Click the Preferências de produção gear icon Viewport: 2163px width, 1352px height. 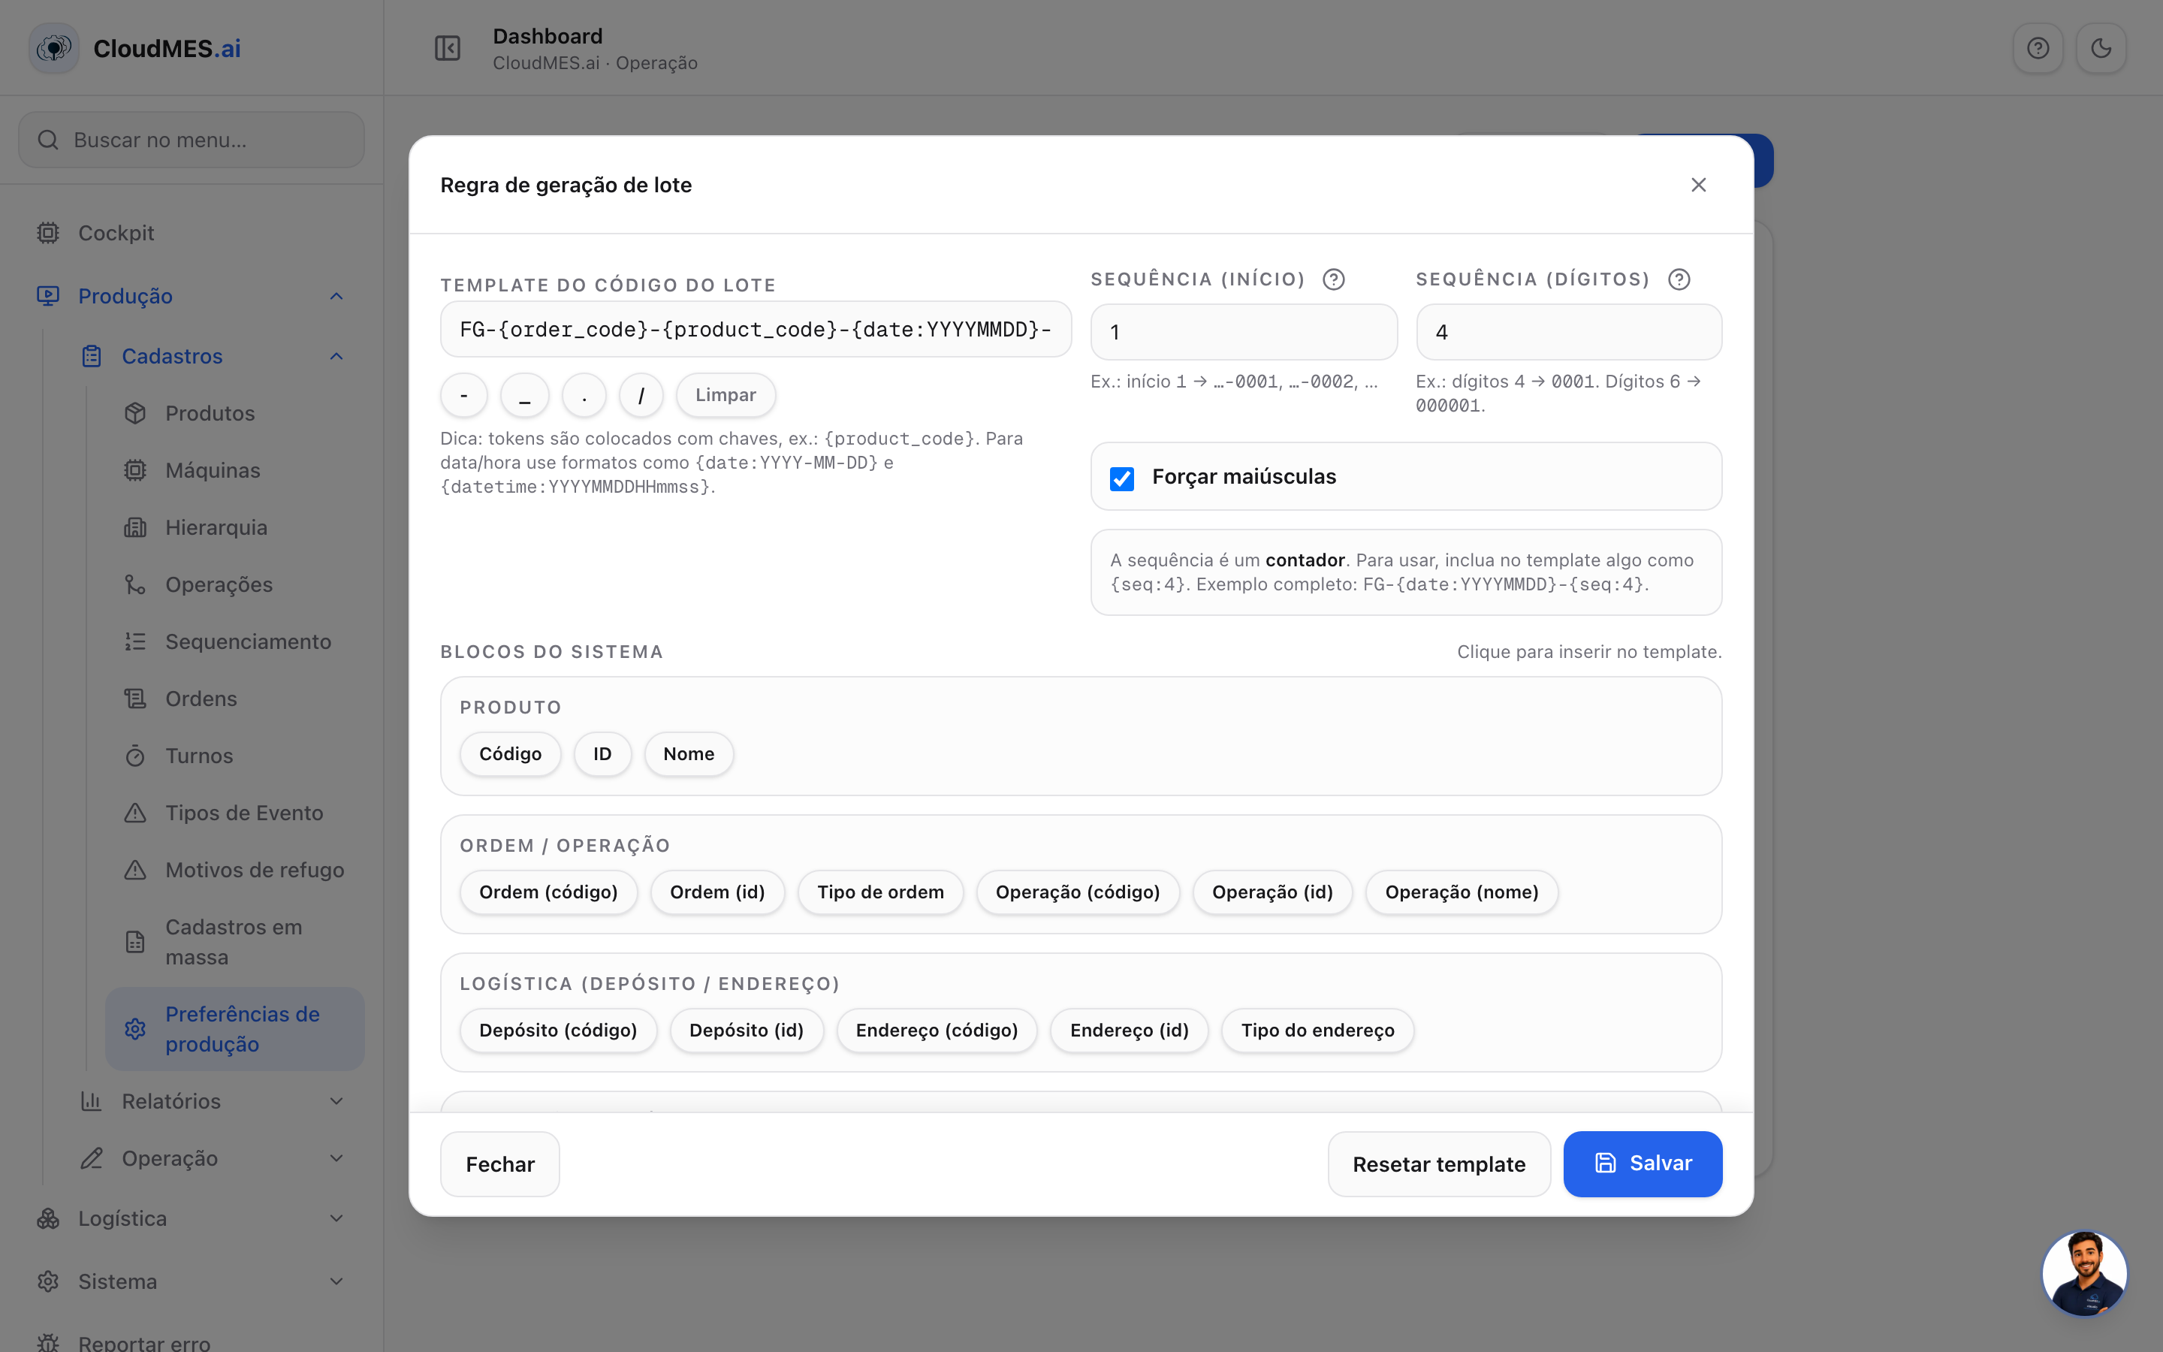pos(135,1029)
